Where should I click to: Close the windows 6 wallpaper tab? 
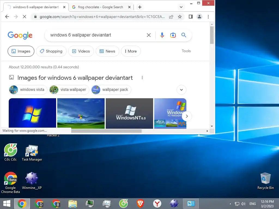(x=64, y=7)
